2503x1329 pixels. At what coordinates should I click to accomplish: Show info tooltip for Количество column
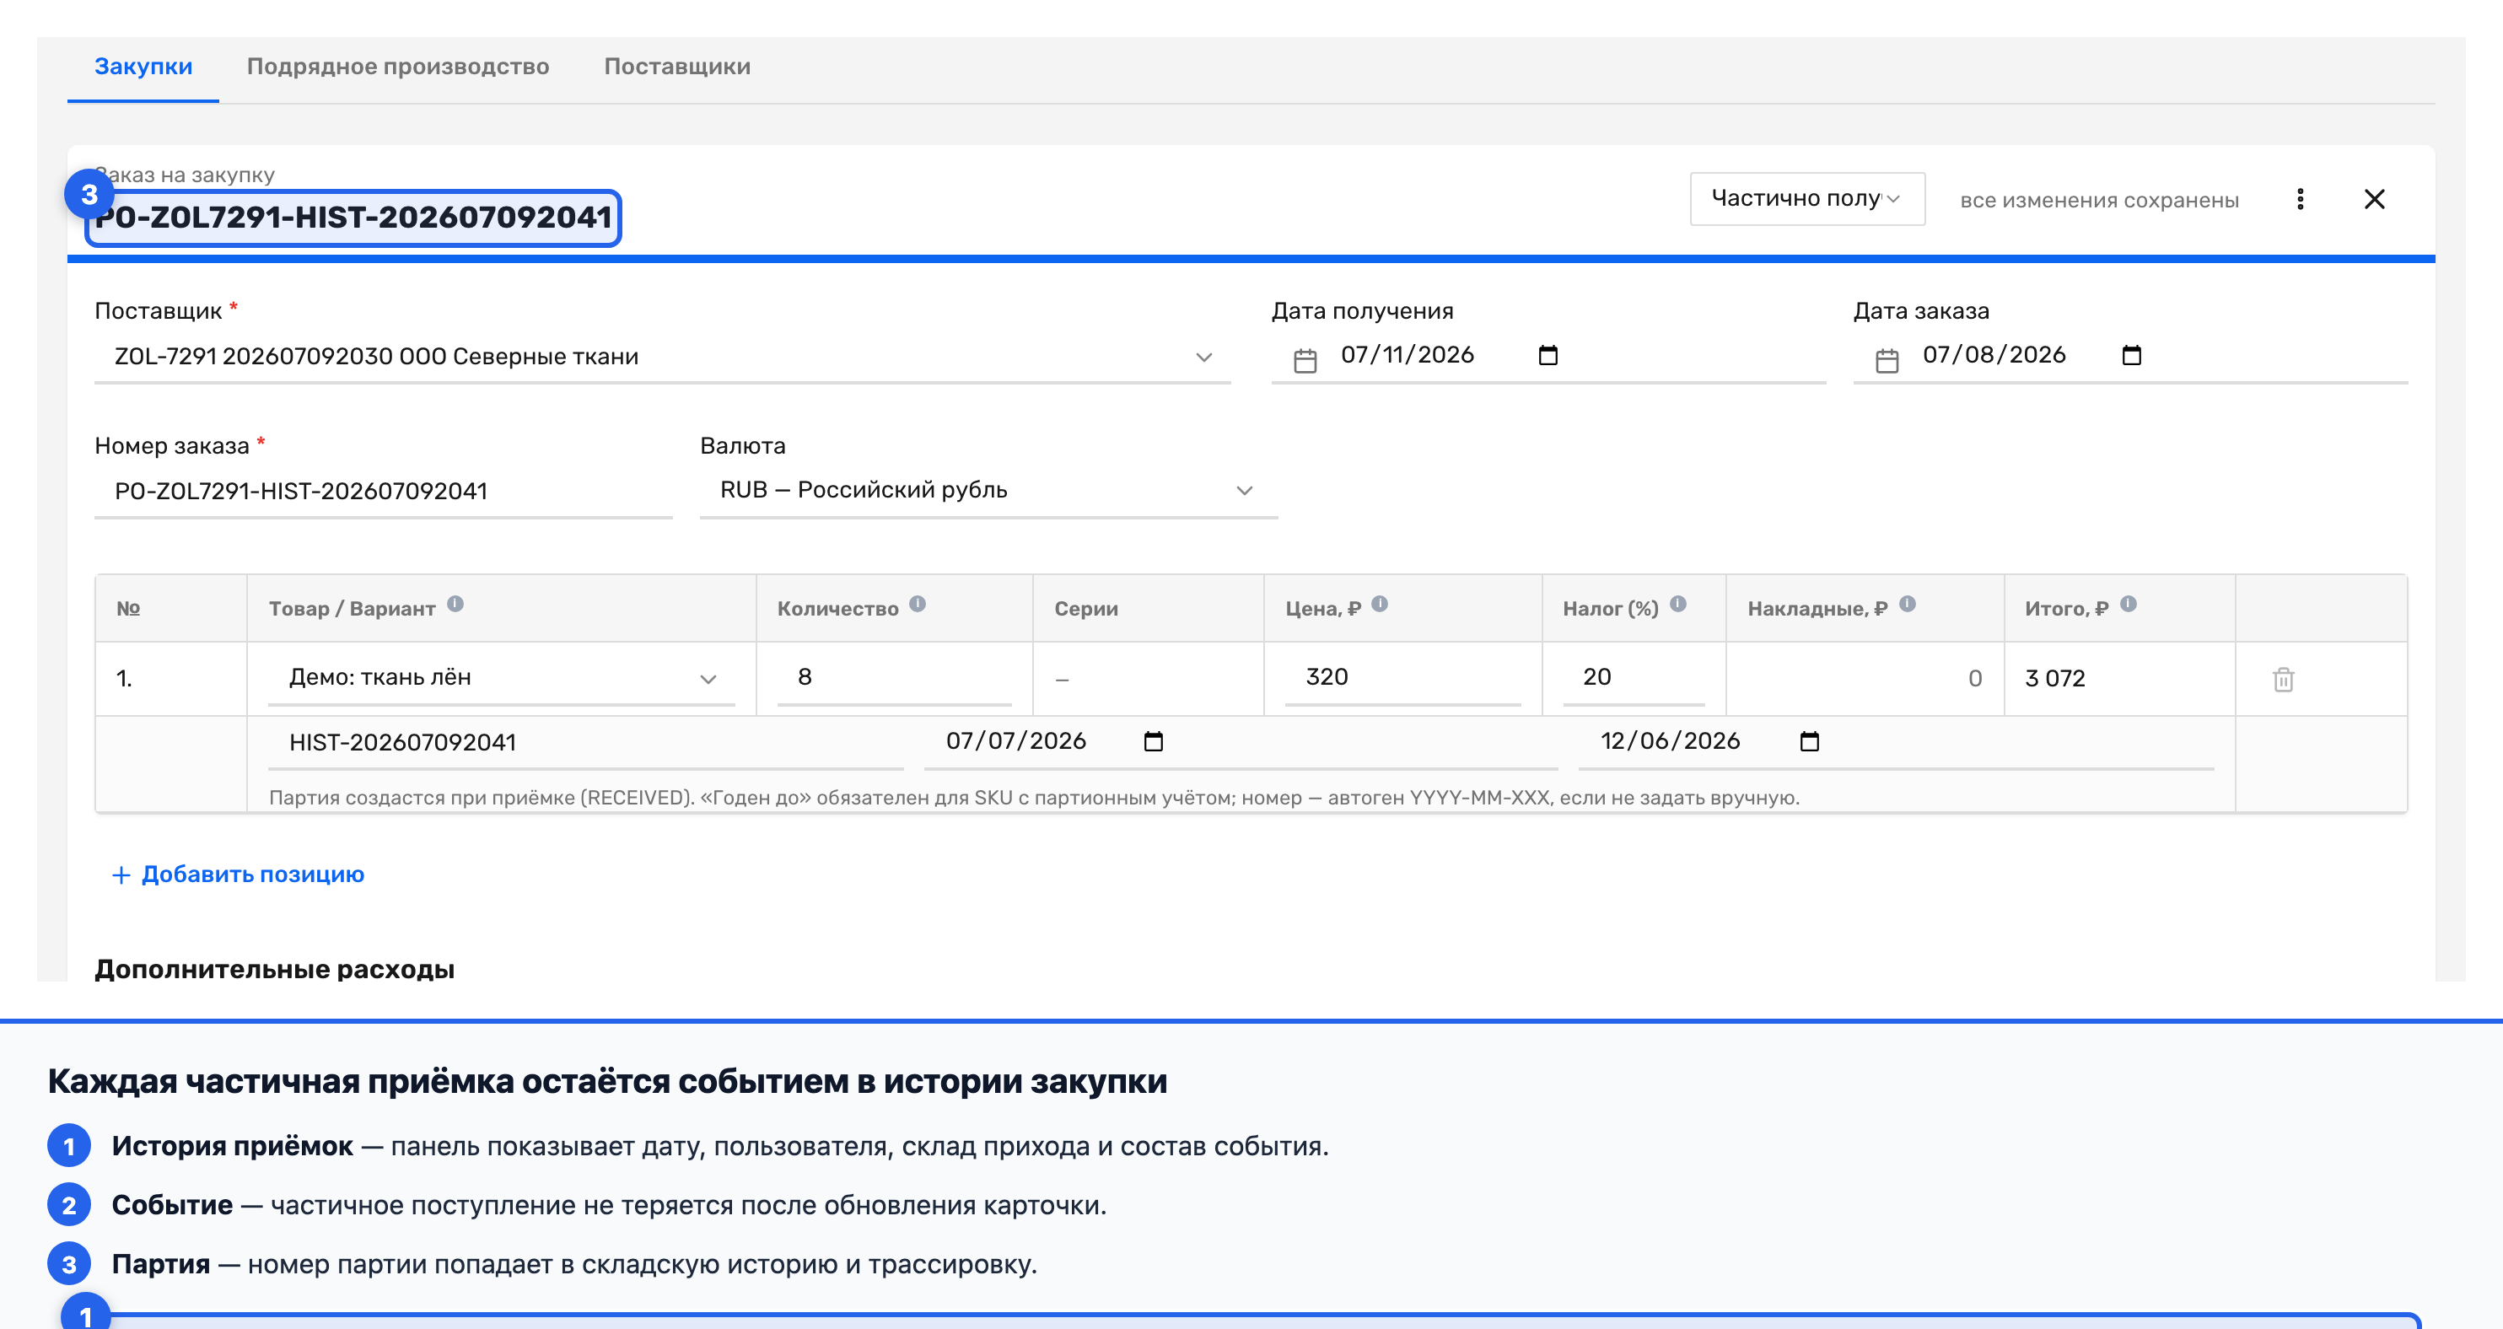tap(918, 605)
